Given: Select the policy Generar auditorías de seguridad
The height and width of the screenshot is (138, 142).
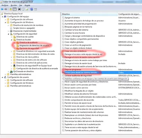Looking at the screenshot, I should (x=78, y=76).
